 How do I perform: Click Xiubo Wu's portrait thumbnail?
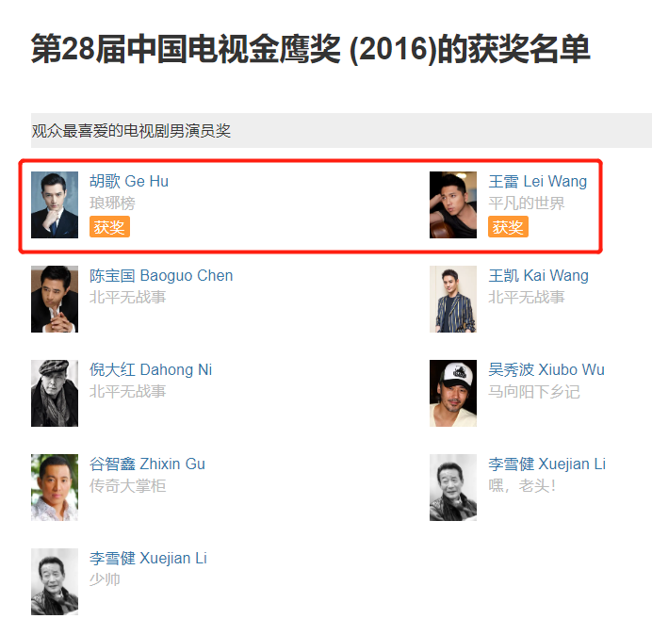click(x=453, y=393)
